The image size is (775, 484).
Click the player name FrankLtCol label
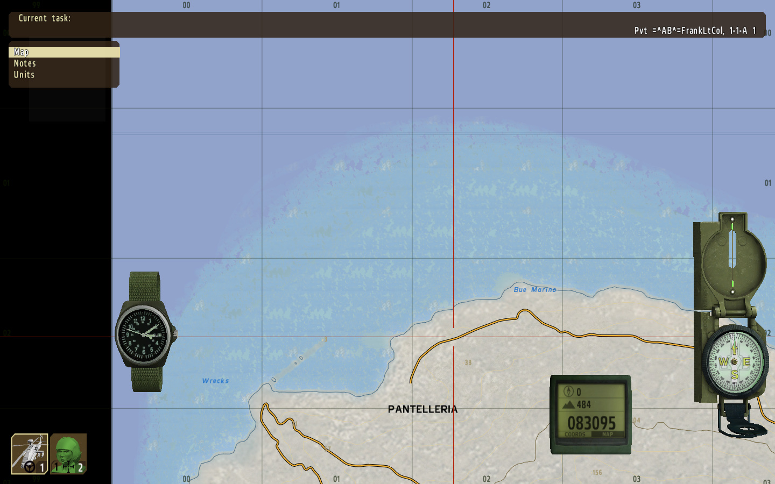coord(695,31)
